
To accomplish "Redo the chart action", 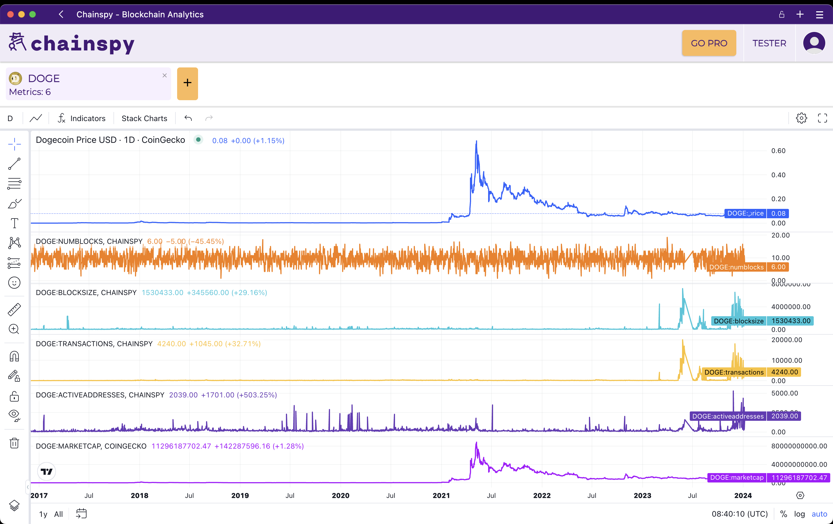I will (209, 118).
